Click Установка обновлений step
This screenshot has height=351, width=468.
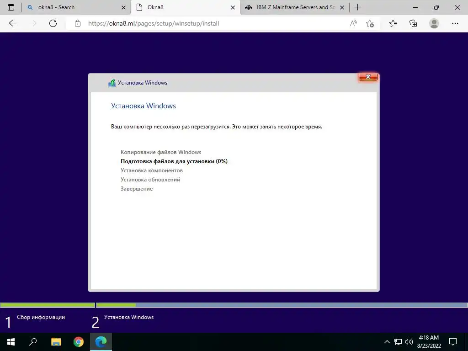(150, 180)
